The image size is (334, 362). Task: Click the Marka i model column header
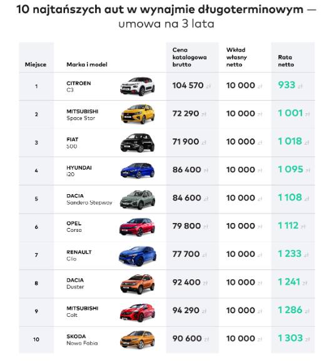click(87, 65)
